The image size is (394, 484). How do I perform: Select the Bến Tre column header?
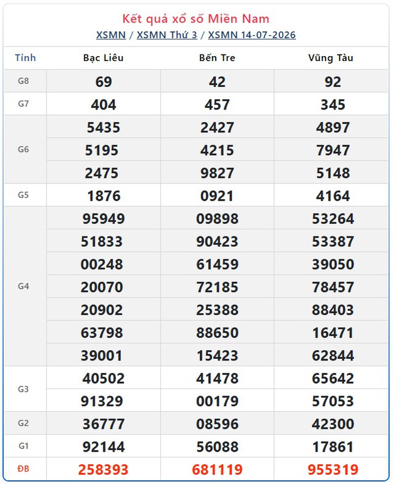tap(217, 58)
